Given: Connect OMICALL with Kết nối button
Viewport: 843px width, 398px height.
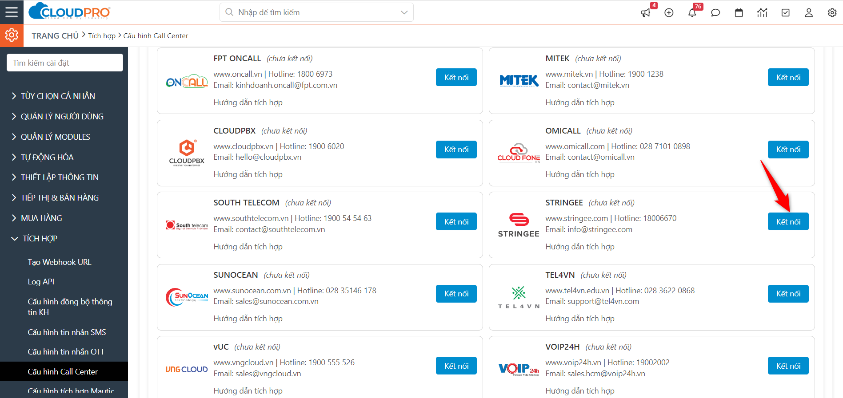Looking at the screenshot, I should point(788,150).
